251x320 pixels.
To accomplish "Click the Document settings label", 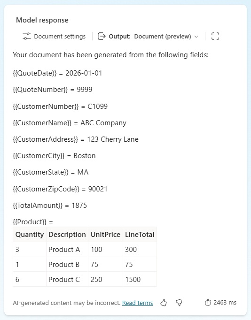I will tap(60, 36).
